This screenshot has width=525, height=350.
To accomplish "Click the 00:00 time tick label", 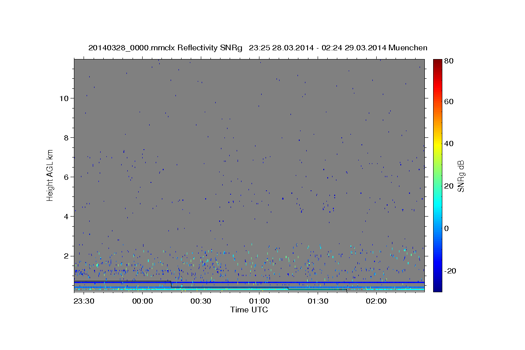I will [x=142, y=301].
